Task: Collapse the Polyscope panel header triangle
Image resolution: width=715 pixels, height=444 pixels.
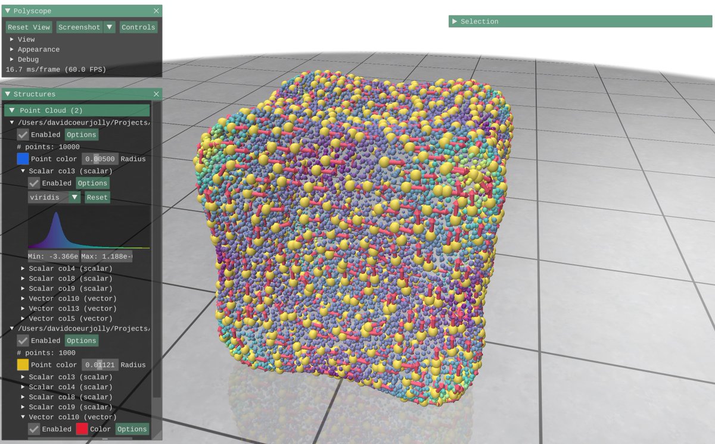Action: (8, 11)
